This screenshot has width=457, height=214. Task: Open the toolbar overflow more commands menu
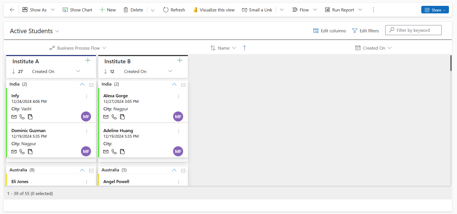click(x=373, y=10)
